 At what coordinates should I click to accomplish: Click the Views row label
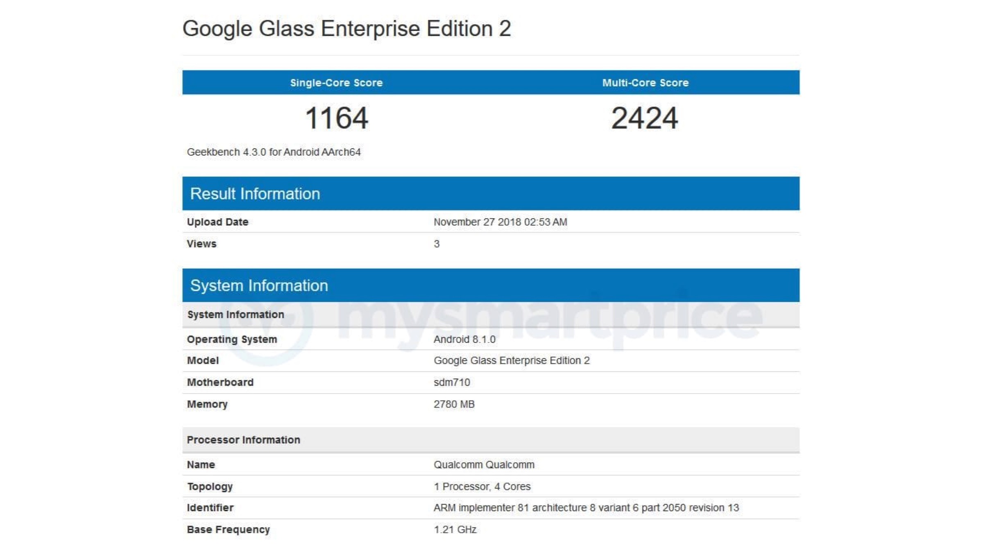pos(202,244)
